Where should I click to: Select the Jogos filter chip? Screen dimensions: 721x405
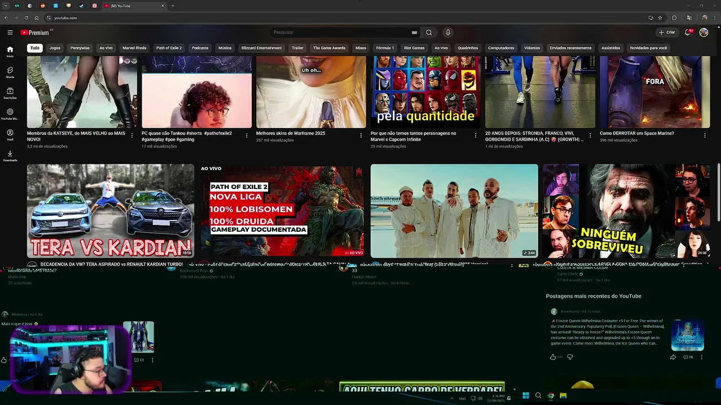click(x=55, y=48)
